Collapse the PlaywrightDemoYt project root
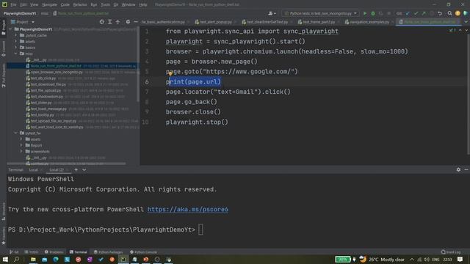This screenshot has height=264, width=470. 11,29
